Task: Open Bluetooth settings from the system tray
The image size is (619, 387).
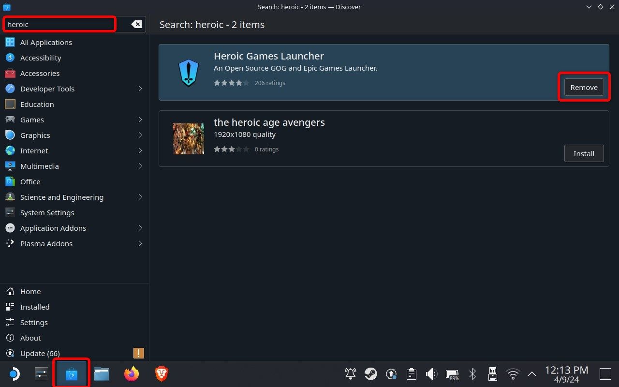Action: pos(472,373)
